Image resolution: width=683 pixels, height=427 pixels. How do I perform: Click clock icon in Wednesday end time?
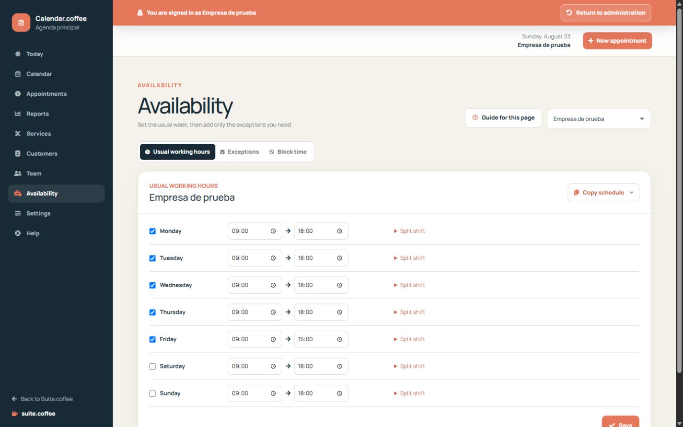(x=339, y=285)
